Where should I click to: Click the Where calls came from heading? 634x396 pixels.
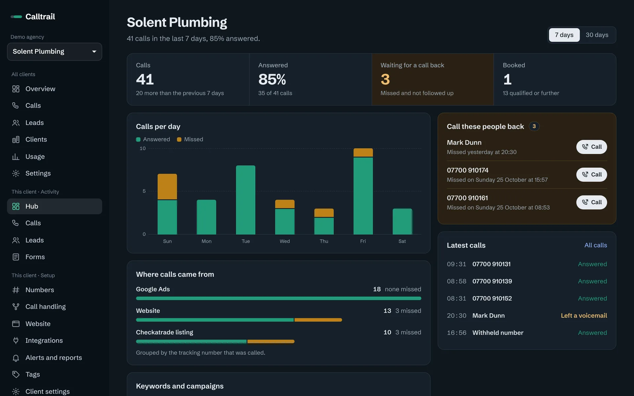(x=175, y=275)
